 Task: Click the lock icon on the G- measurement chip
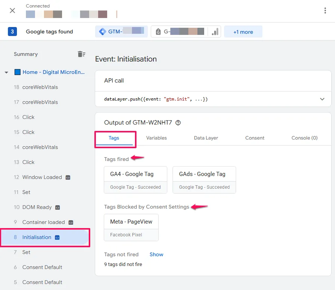pos(158,31)
